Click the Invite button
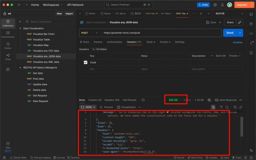The image size is (256, 160). (203, 5)
